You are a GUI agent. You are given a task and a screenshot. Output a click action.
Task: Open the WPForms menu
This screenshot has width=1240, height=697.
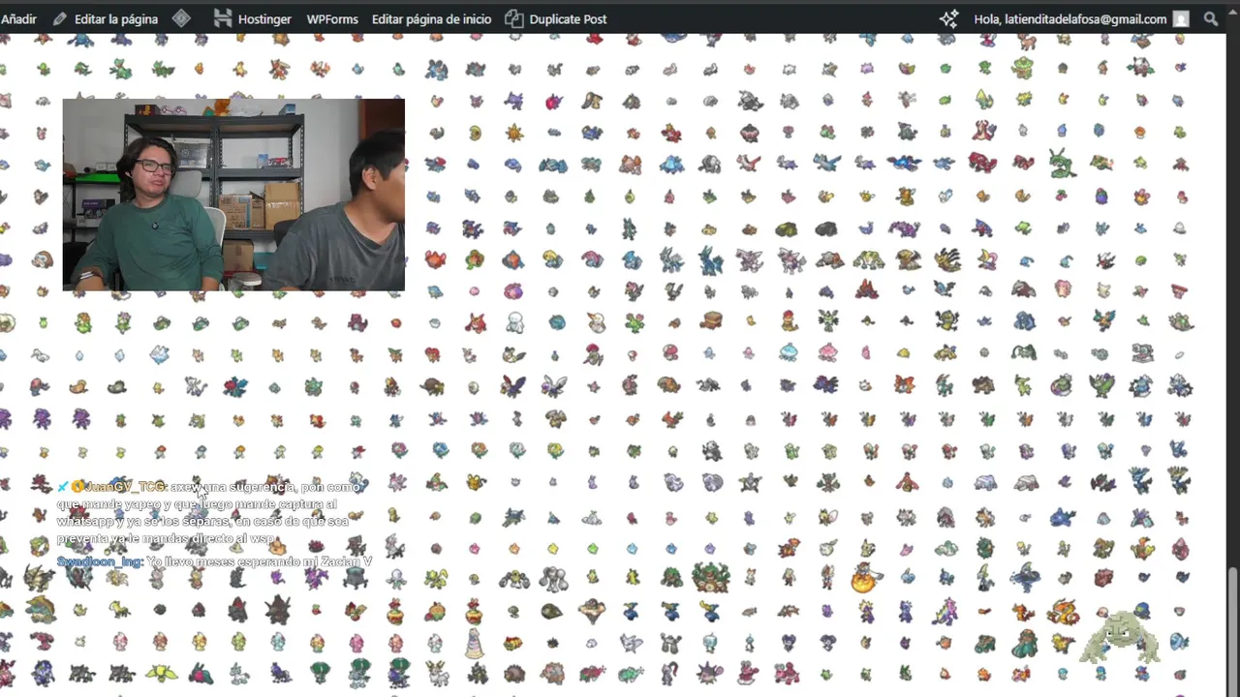tap(332, 18)
